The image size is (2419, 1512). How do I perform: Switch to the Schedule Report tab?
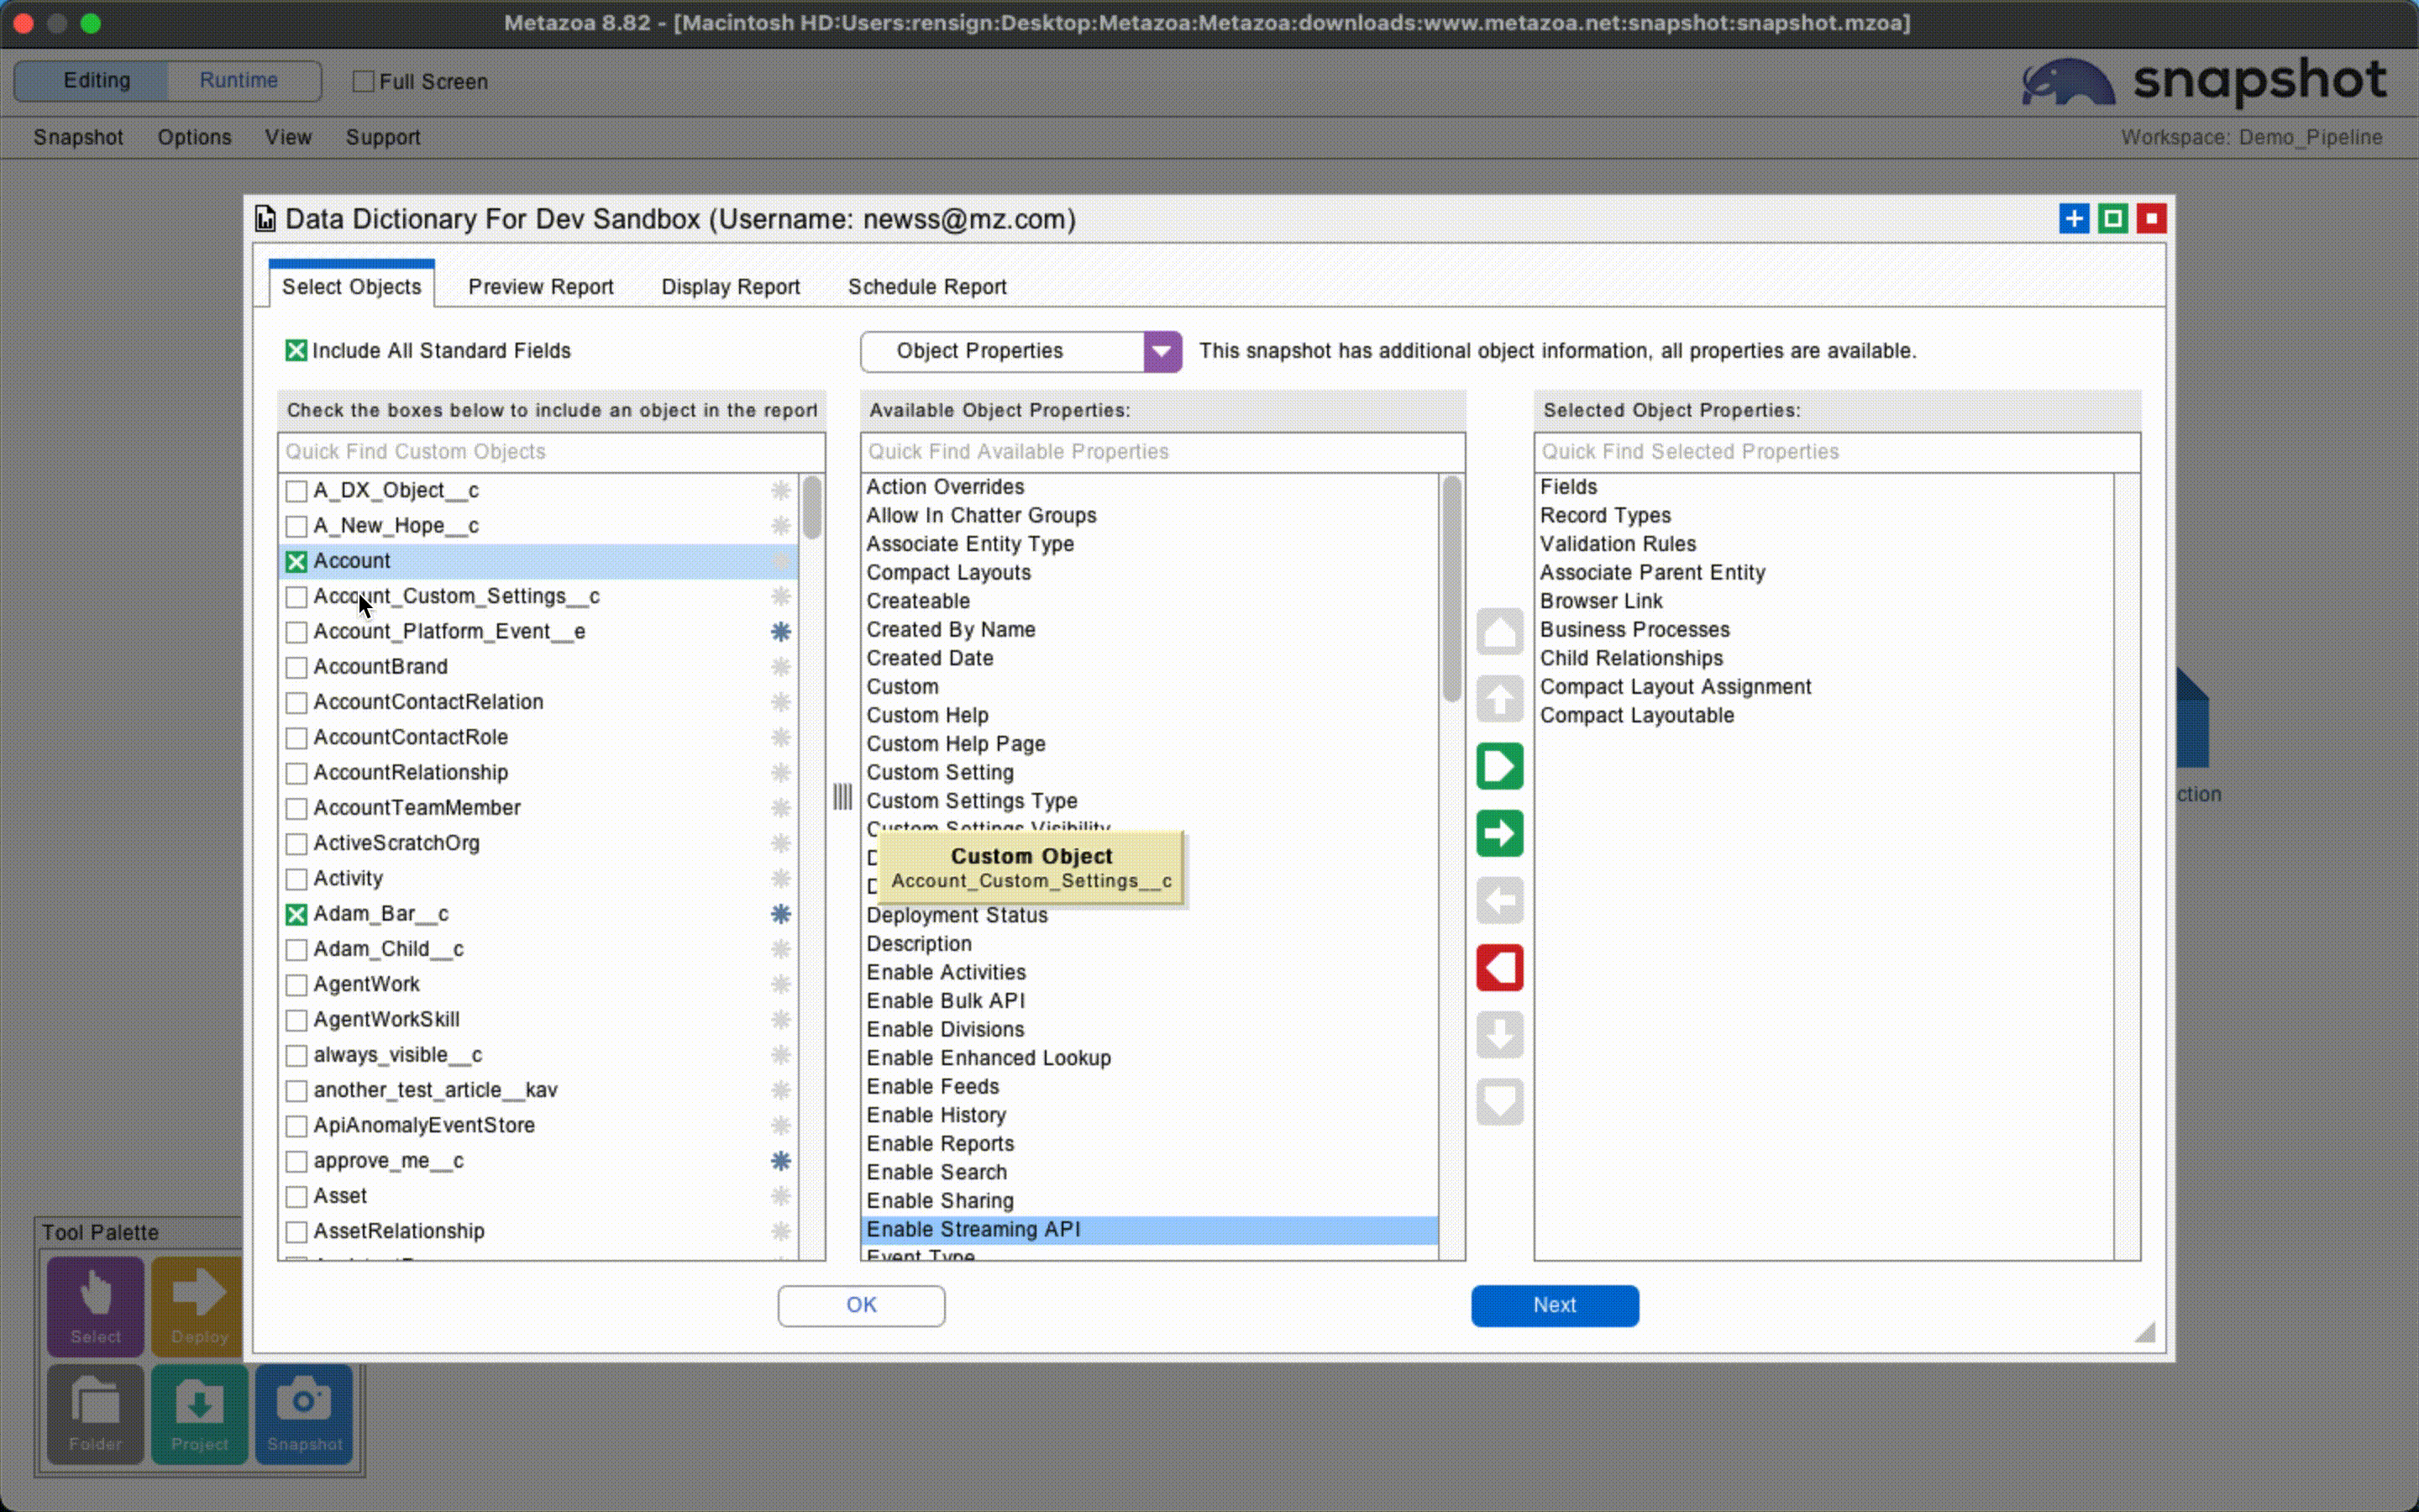point(926,287)
